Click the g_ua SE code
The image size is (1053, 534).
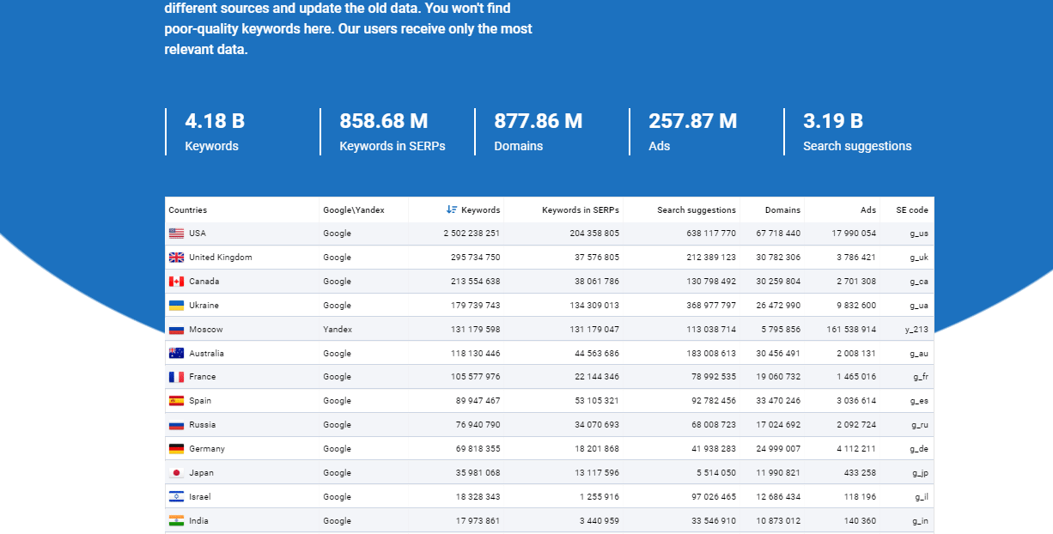tap(919, 306)
